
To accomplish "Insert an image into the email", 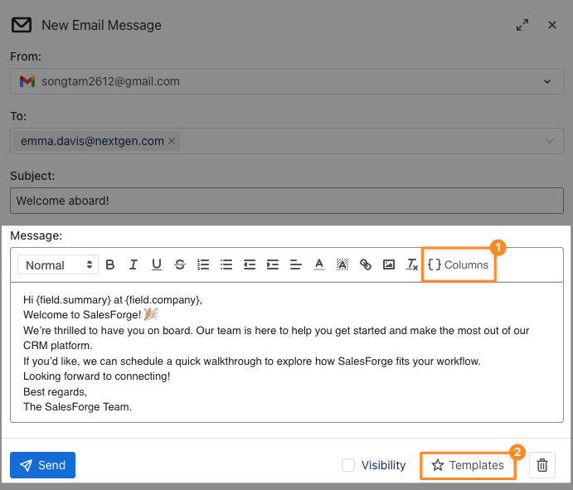I will (389, 265).
